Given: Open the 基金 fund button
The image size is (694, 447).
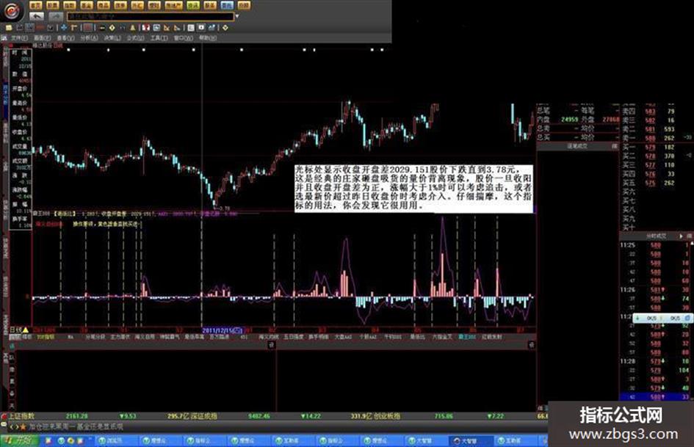Looking at the screenshot, I should tap(87, 5).
